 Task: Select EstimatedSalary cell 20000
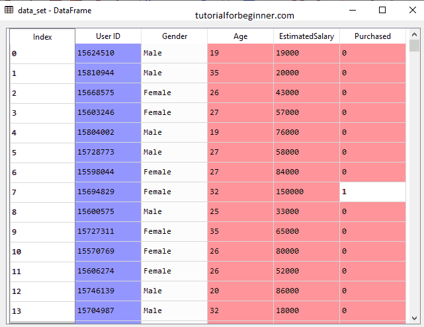click(307, 73)
